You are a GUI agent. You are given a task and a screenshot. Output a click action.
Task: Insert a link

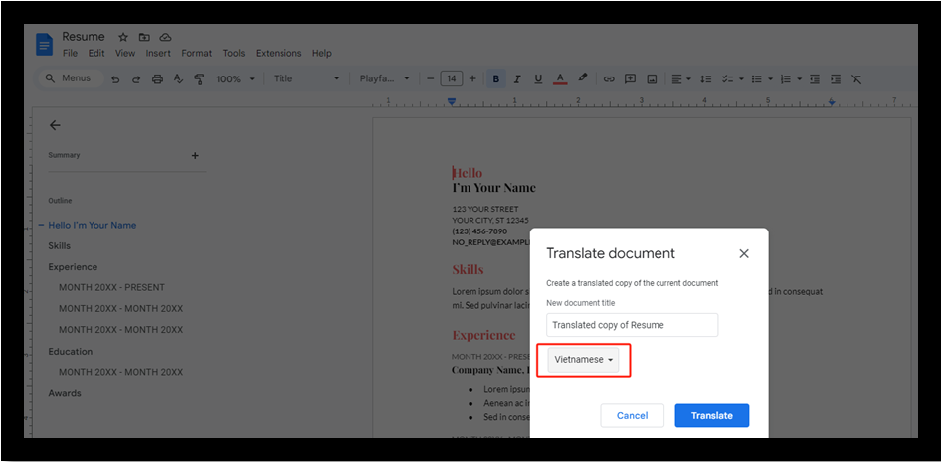click(609, 79)
